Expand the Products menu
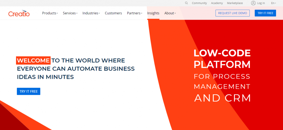The width and height of the screenshot is (283, 130). [50, 13]
